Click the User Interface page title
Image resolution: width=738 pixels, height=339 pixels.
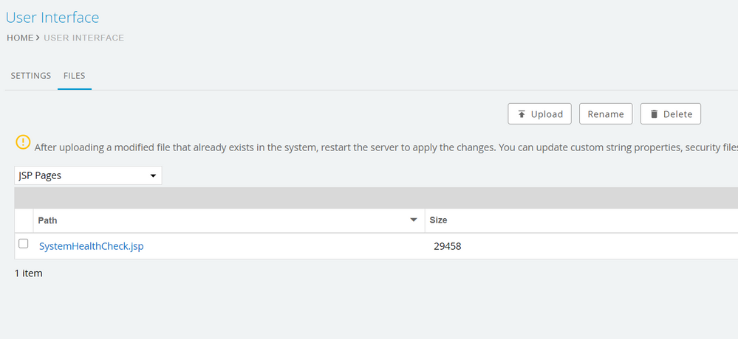point(52,17)
